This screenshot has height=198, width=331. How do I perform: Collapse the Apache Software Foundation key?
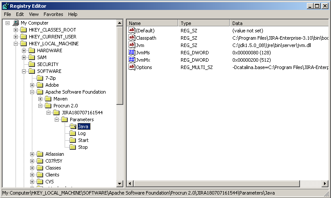[x=32, y=92]
